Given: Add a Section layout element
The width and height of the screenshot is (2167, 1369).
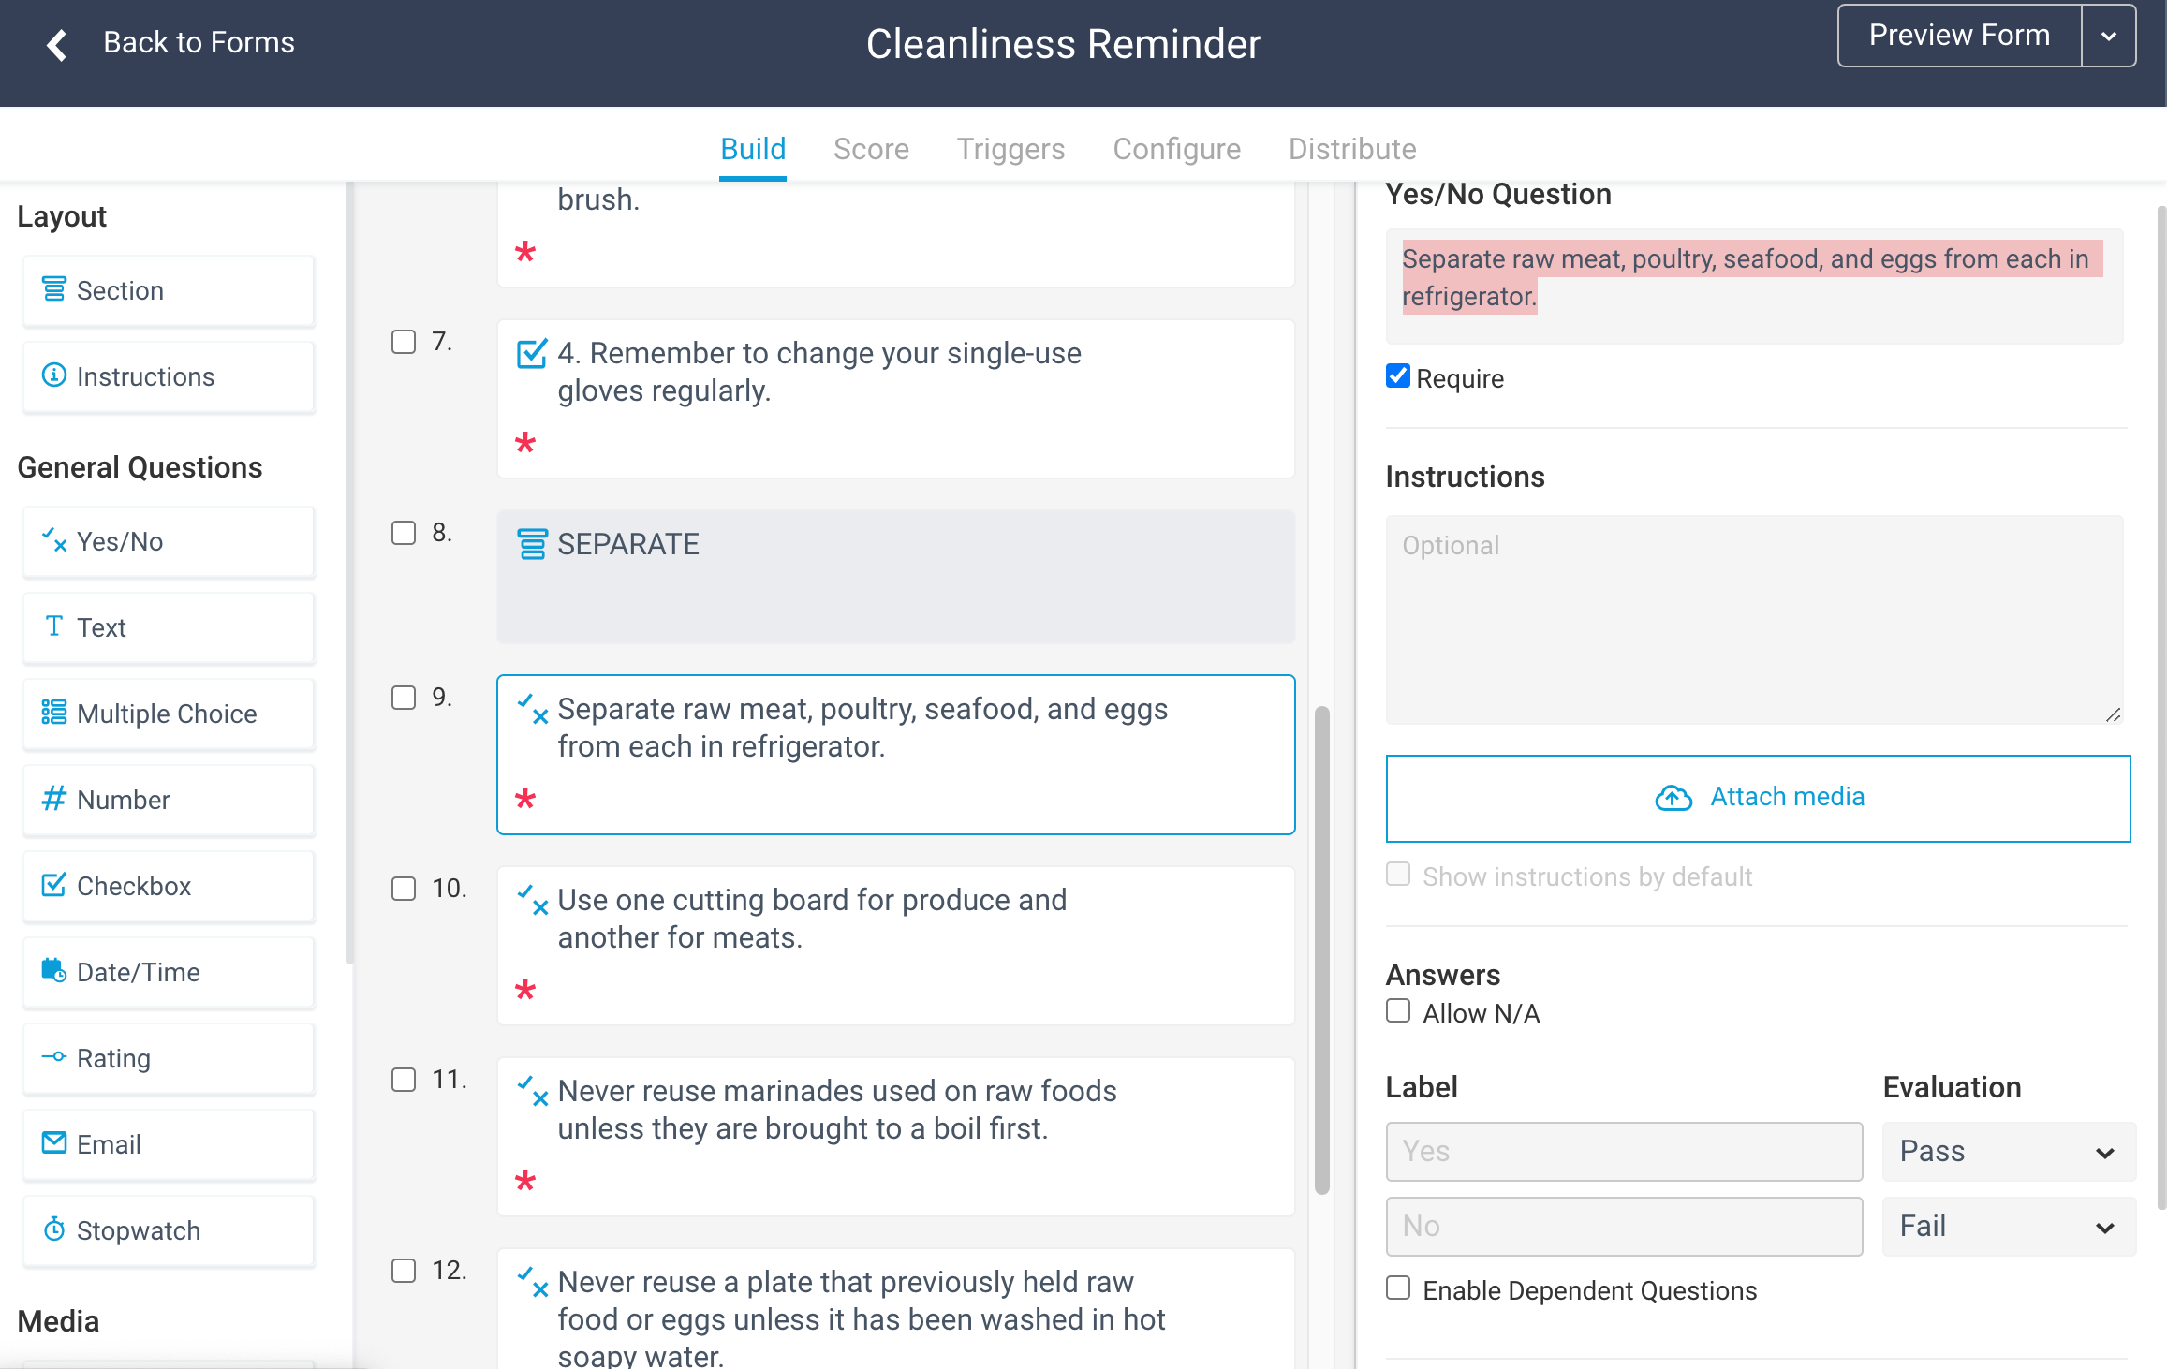Looking at the screenshot, I should coord(169,291).
